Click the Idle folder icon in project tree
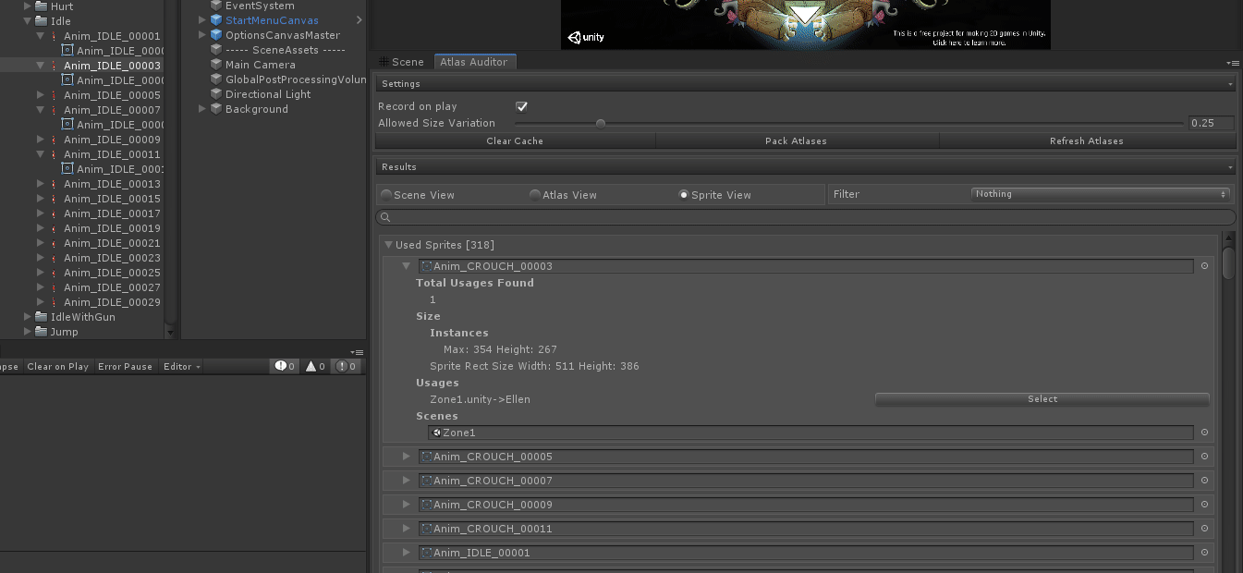 click(41, 21)
